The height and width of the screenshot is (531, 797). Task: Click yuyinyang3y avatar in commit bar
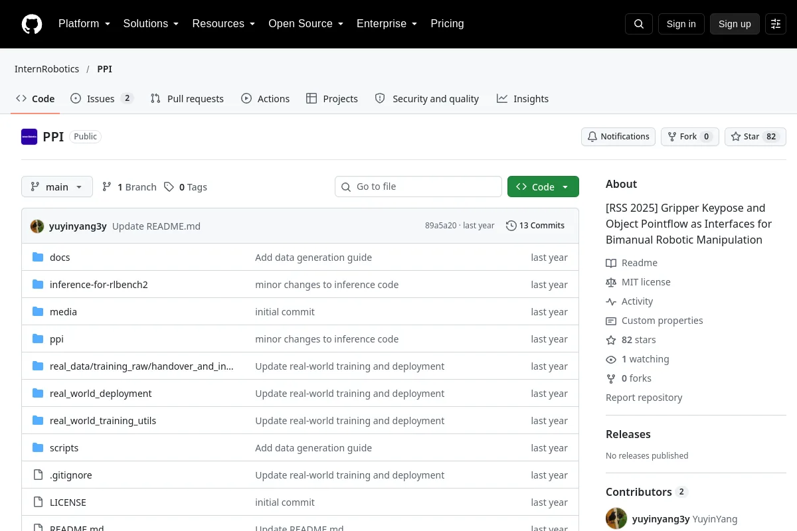point(37,226)
